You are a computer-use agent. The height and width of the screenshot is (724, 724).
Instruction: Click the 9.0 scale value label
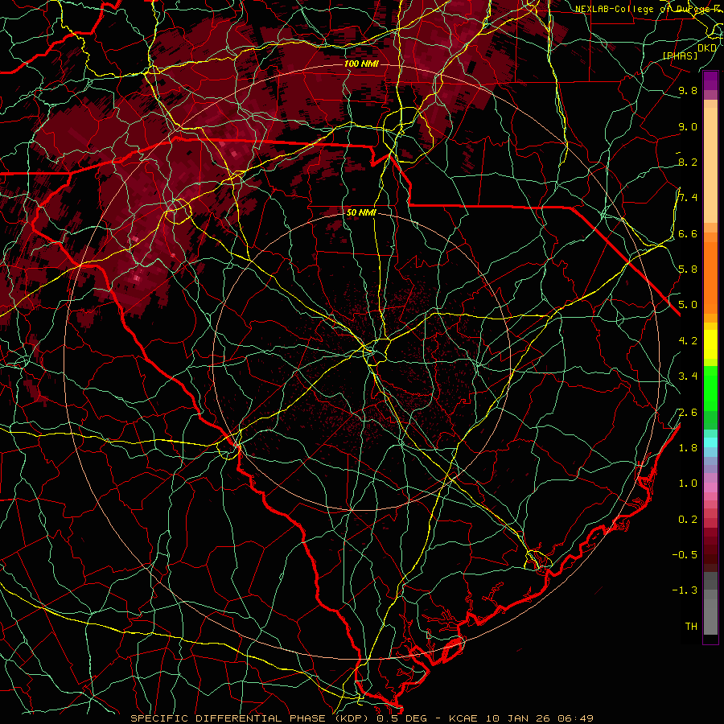pyautogui.click(x=688, y=126)
